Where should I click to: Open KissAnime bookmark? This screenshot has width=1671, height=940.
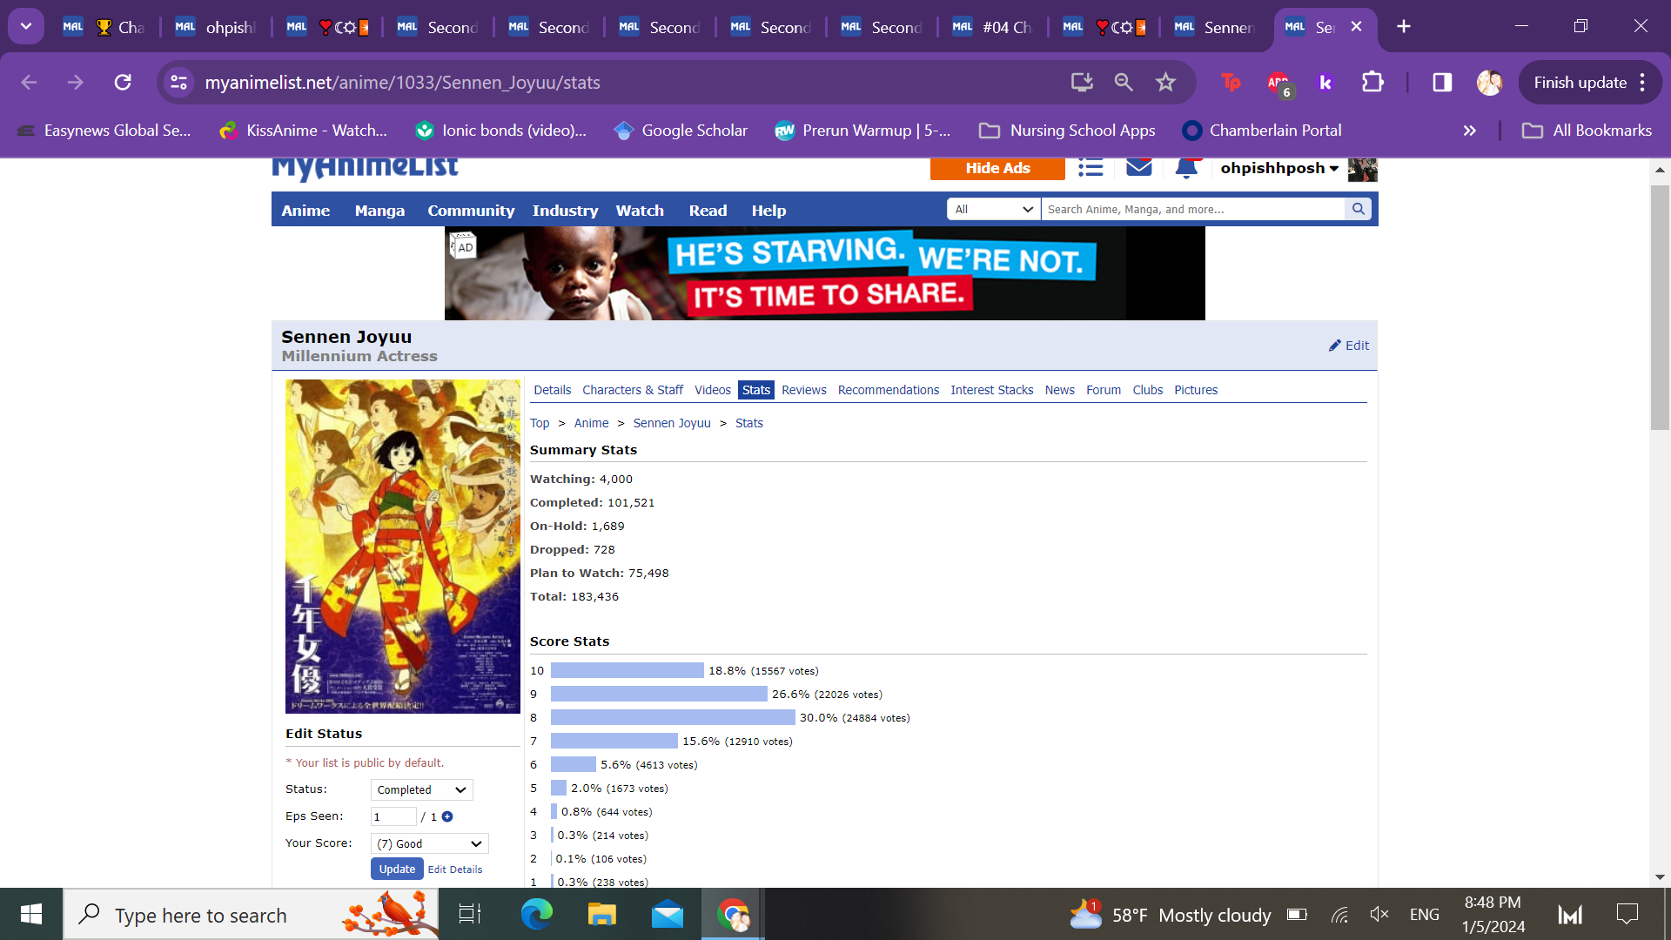coord(303,131)
